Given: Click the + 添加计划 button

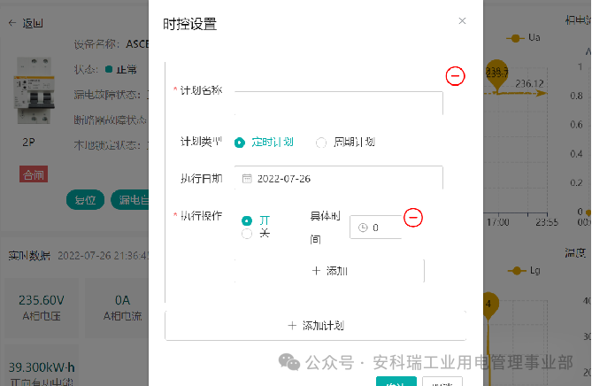Looking at the screenshot, I should tap(316, 326).
